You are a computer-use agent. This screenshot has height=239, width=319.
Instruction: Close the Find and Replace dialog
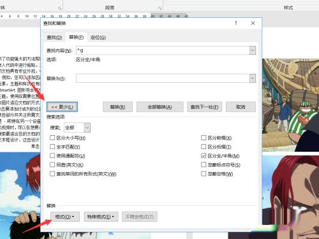tap(253, 23)
